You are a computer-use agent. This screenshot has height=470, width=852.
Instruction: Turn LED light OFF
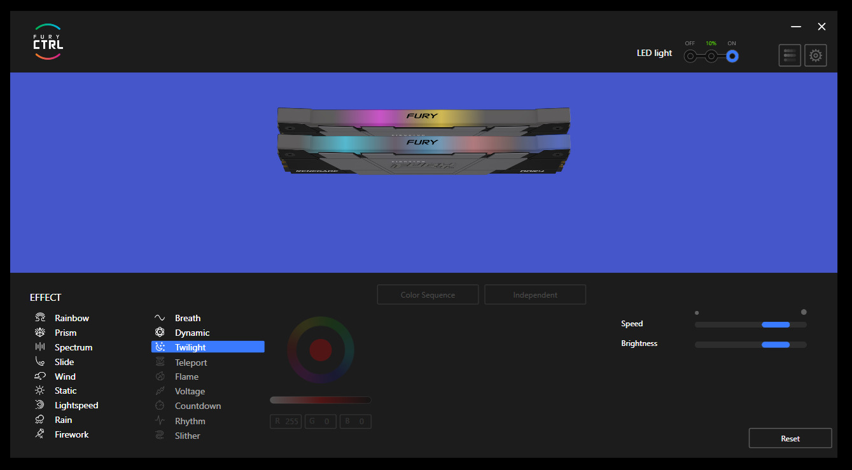[x=690, y=57]
